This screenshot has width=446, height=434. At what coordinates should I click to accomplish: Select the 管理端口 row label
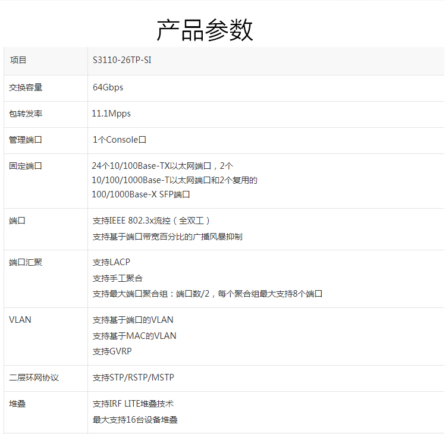(26, 140)
